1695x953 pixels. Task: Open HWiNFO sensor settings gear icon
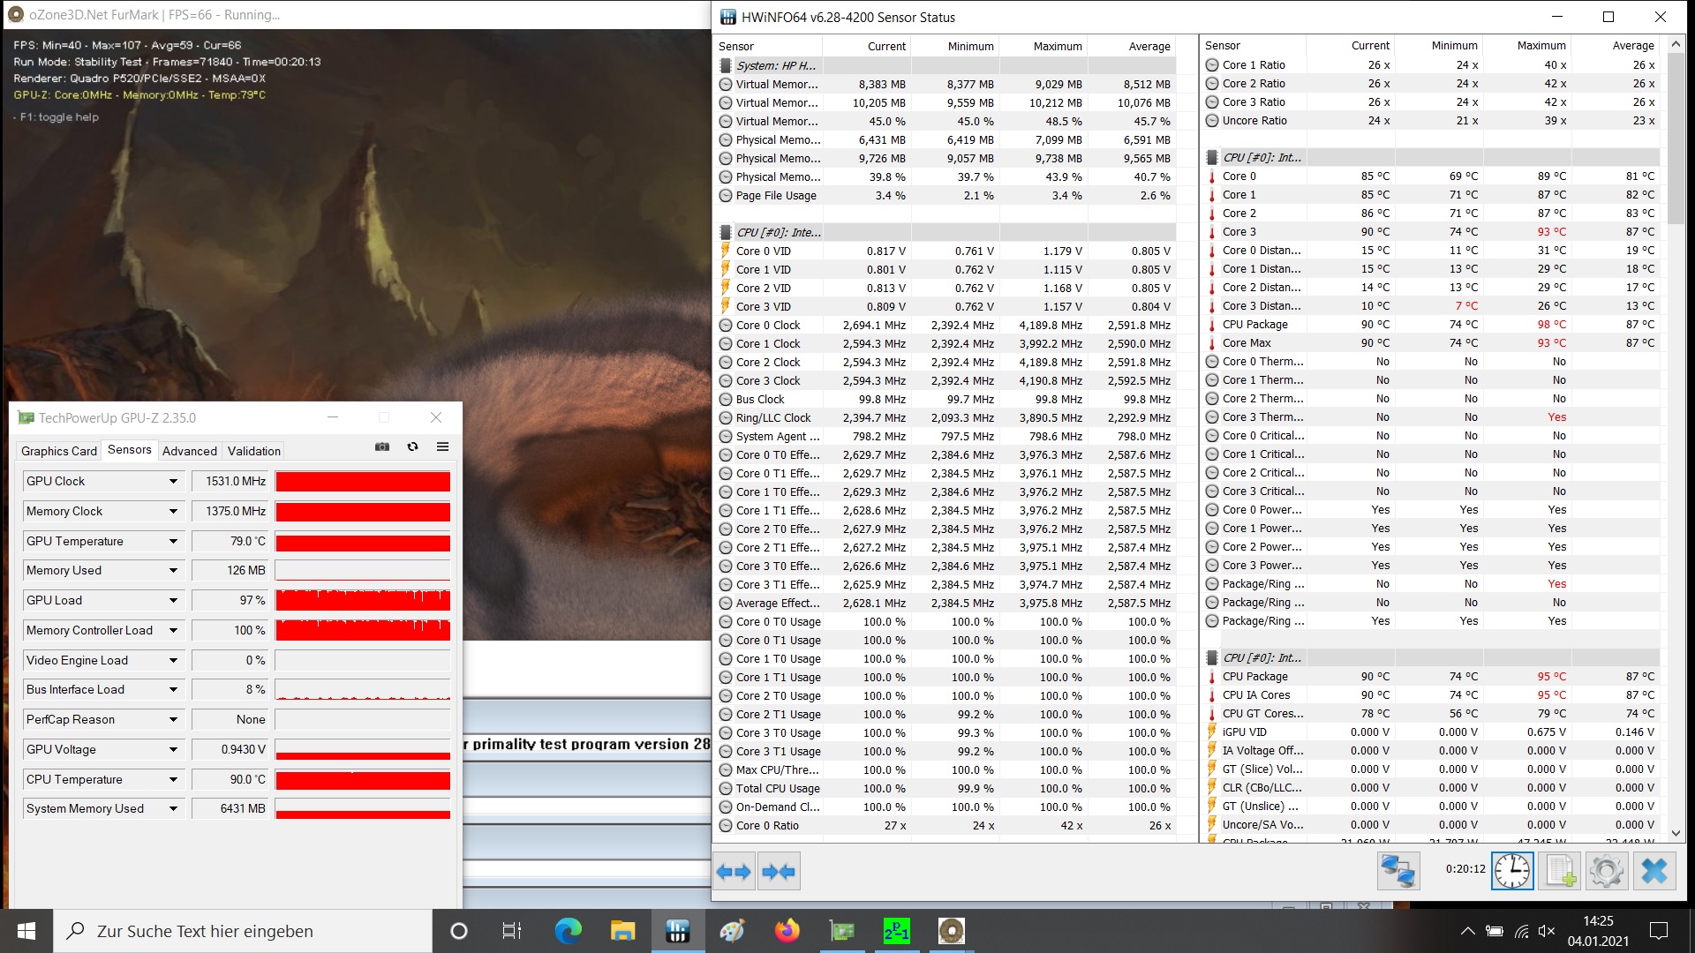[x=1606, y=871]
